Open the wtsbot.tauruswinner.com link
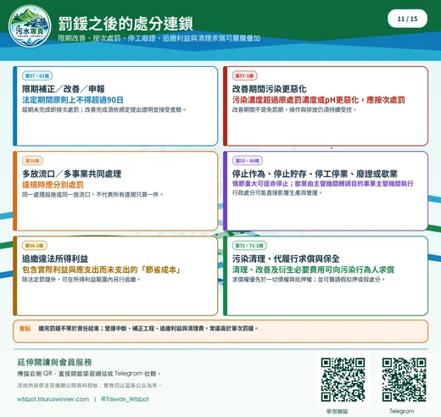This screenshot has height=417, width=441. tap(53, 399)
